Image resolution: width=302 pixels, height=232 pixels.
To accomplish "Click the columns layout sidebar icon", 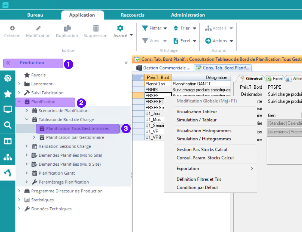I will click(x=7, y=141).
